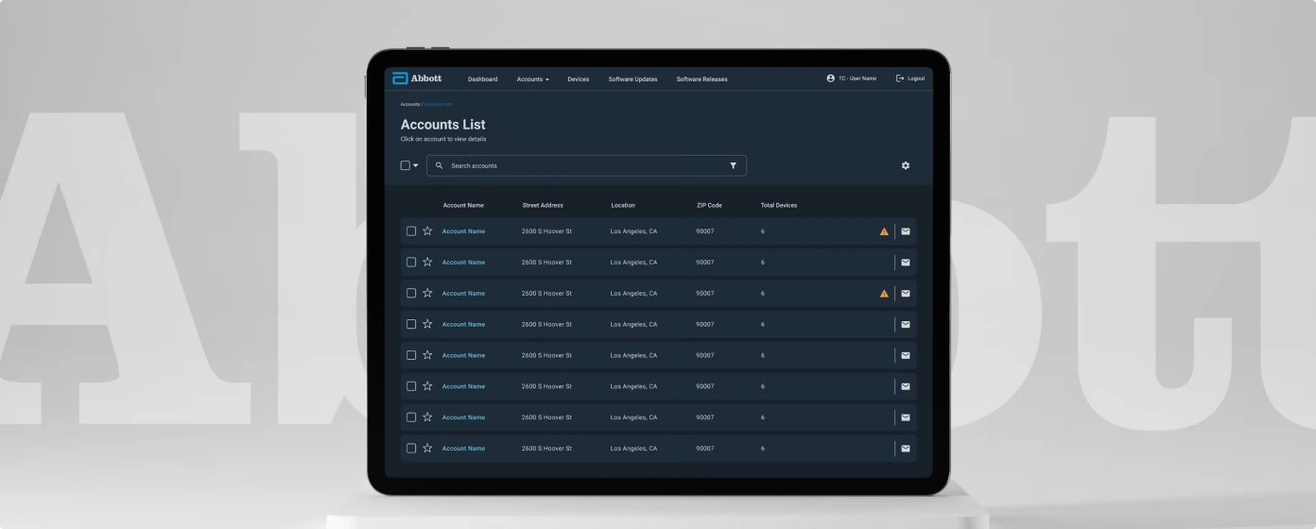Image resolution: width=1316 pixels, height=529 pixels.
Task: Go to the Devices nav item
Action: tap(578, 79)
